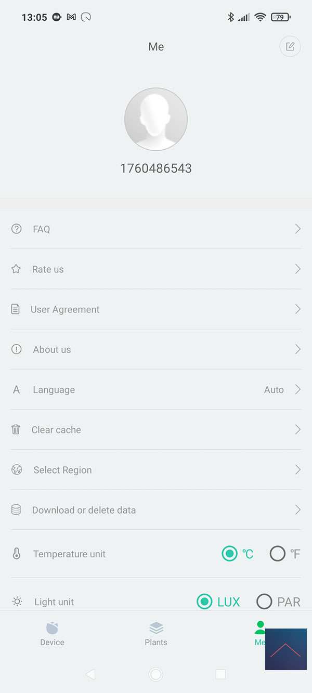The width and height of the screenshot is (312, 693).
Task: Switch to the Device tab
Action: tap(52, 633)
